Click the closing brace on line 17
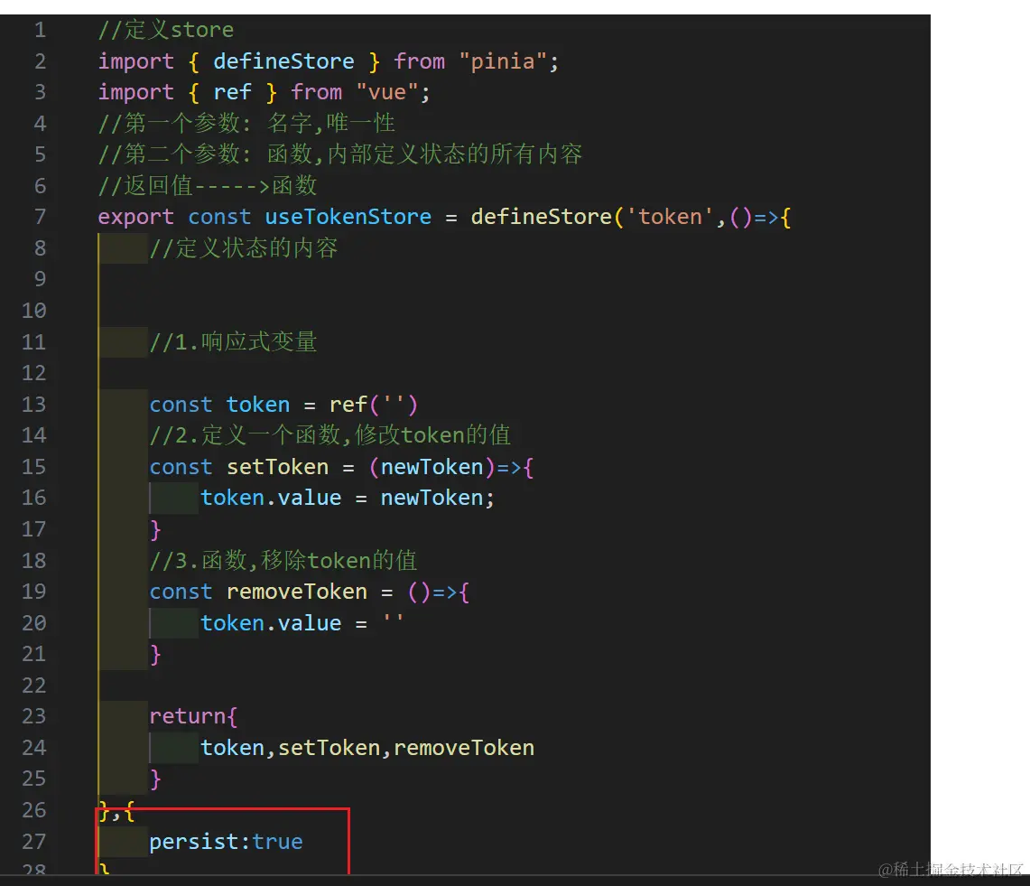1030x886 pixels. pyautogui.click(x=155, y=529)
